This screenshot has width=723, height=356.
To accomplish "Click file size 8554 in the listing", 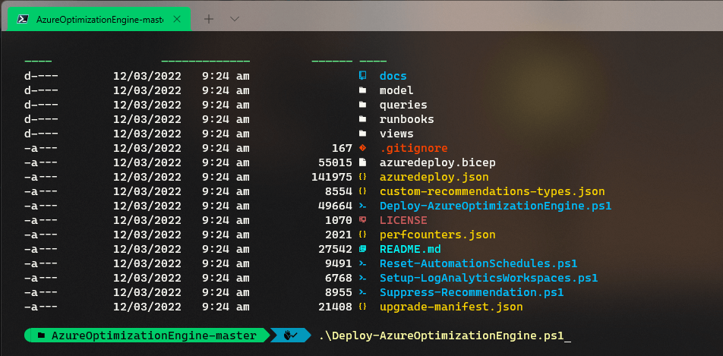I will pos(339,191).
